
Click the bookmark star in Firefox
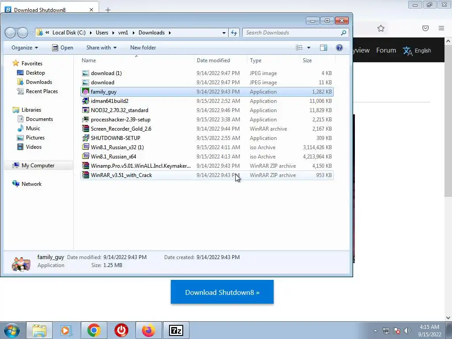pyautogui.click(x=381, y=28)
